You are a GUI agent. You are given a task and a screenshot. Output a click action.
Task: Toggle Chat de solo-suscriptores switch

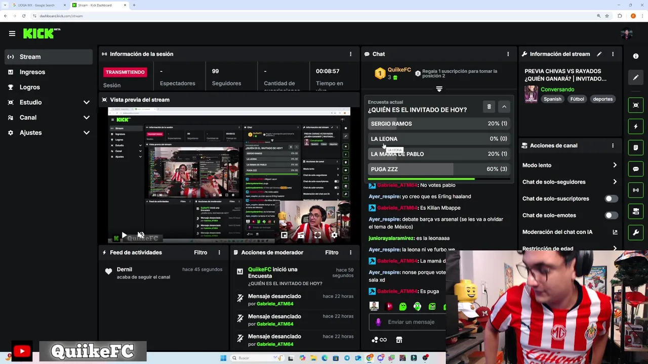pos(611,199)
